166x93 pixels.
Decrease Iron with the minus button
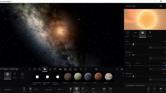click(x=127, y=44)
